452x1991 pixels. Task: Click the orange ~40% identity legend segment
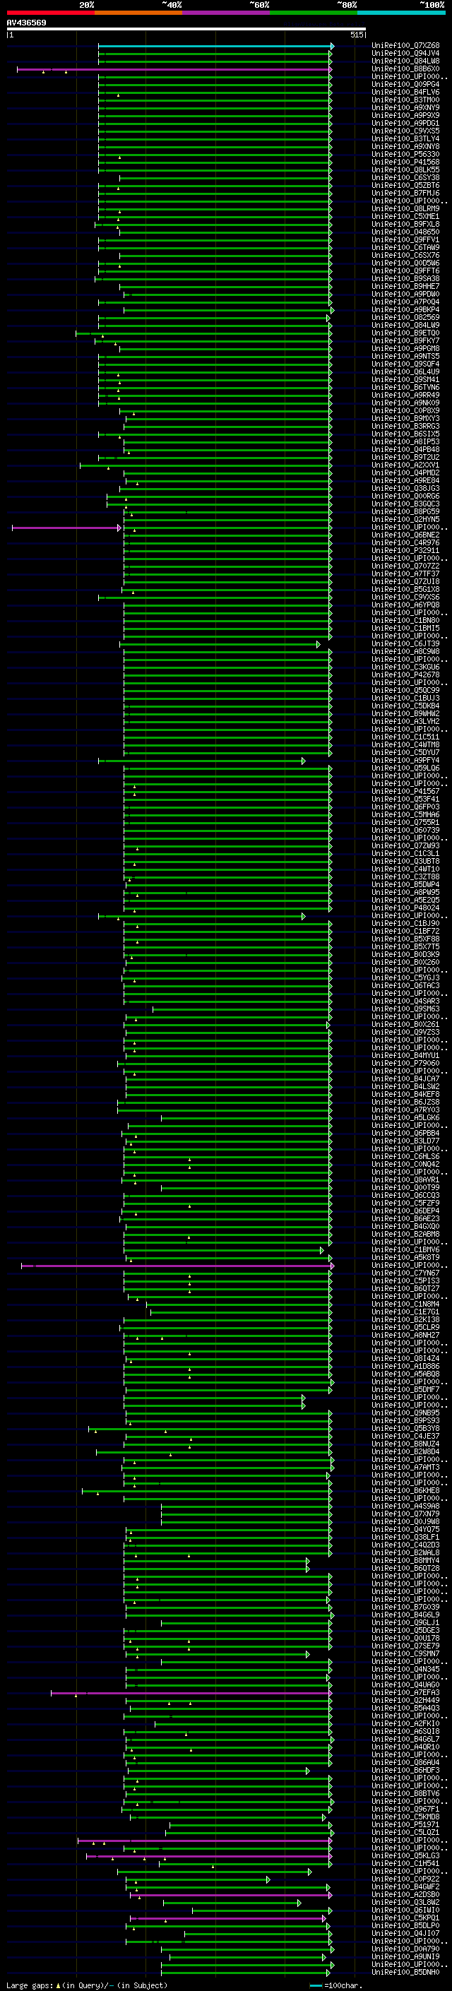click(139, 13)
